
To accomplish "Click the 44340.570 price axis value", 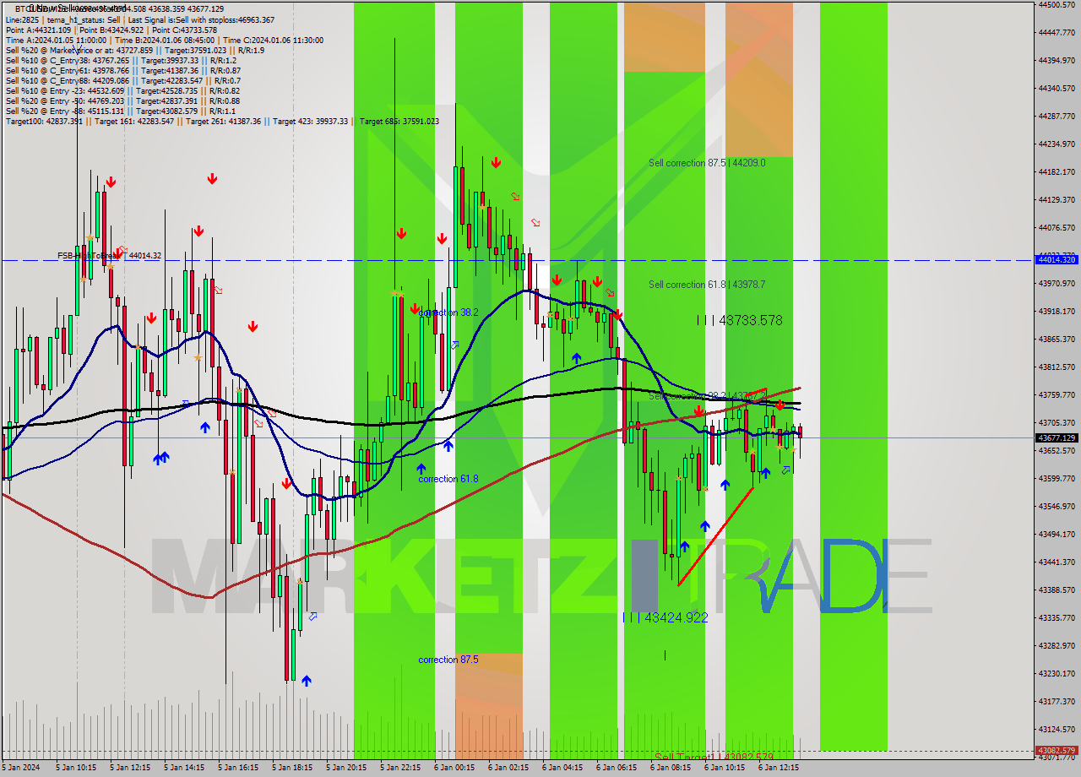I will coord(1057,88).
